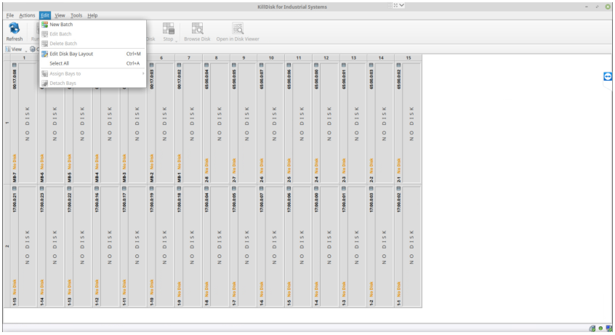
Task: Click the small indicator icon atop bay 1-8
Action: pyautogui.click(x=206, y=189)
